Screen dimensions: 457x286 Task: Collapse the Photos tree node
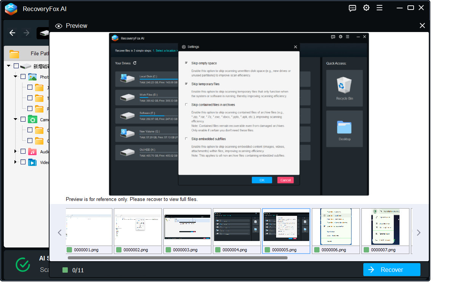coord(16,77)
